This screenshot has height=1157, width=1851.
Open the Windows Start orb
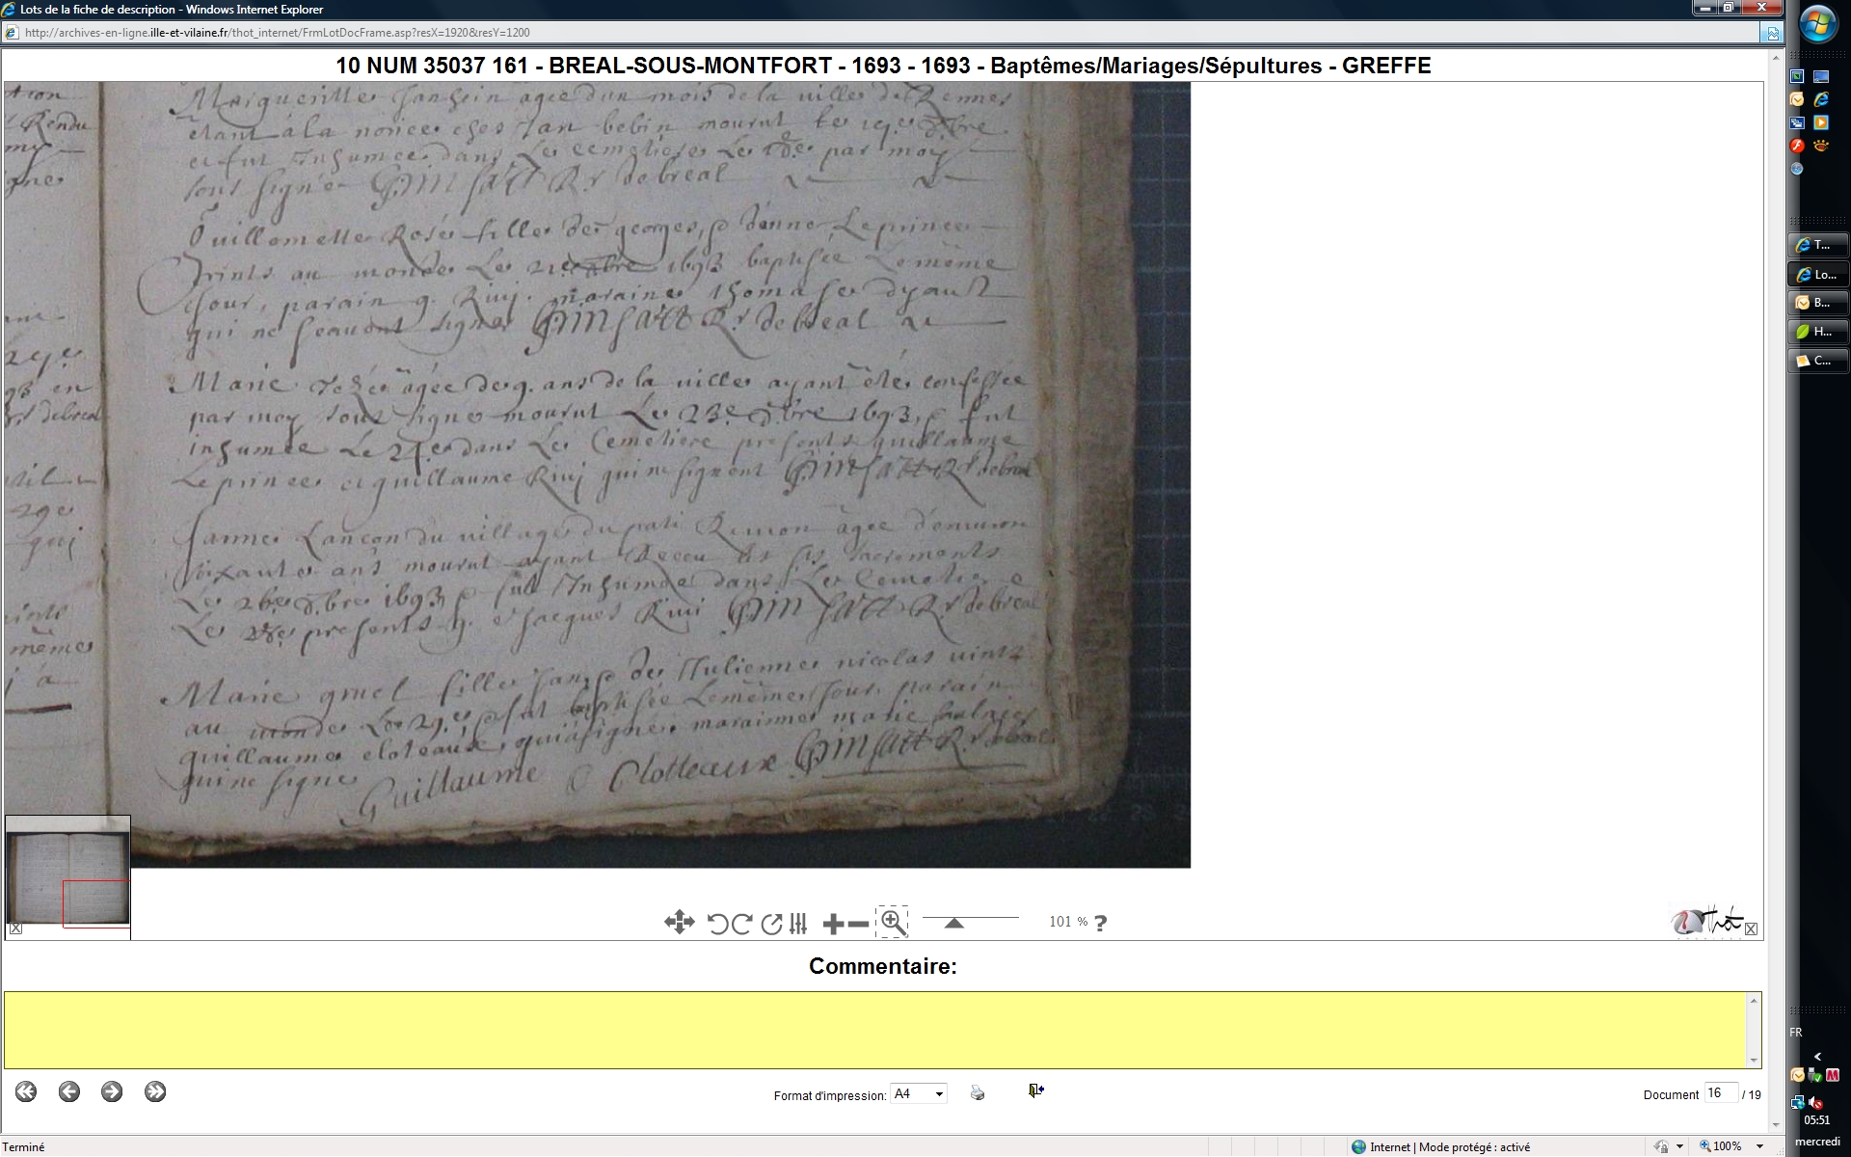click(1818, 25)
